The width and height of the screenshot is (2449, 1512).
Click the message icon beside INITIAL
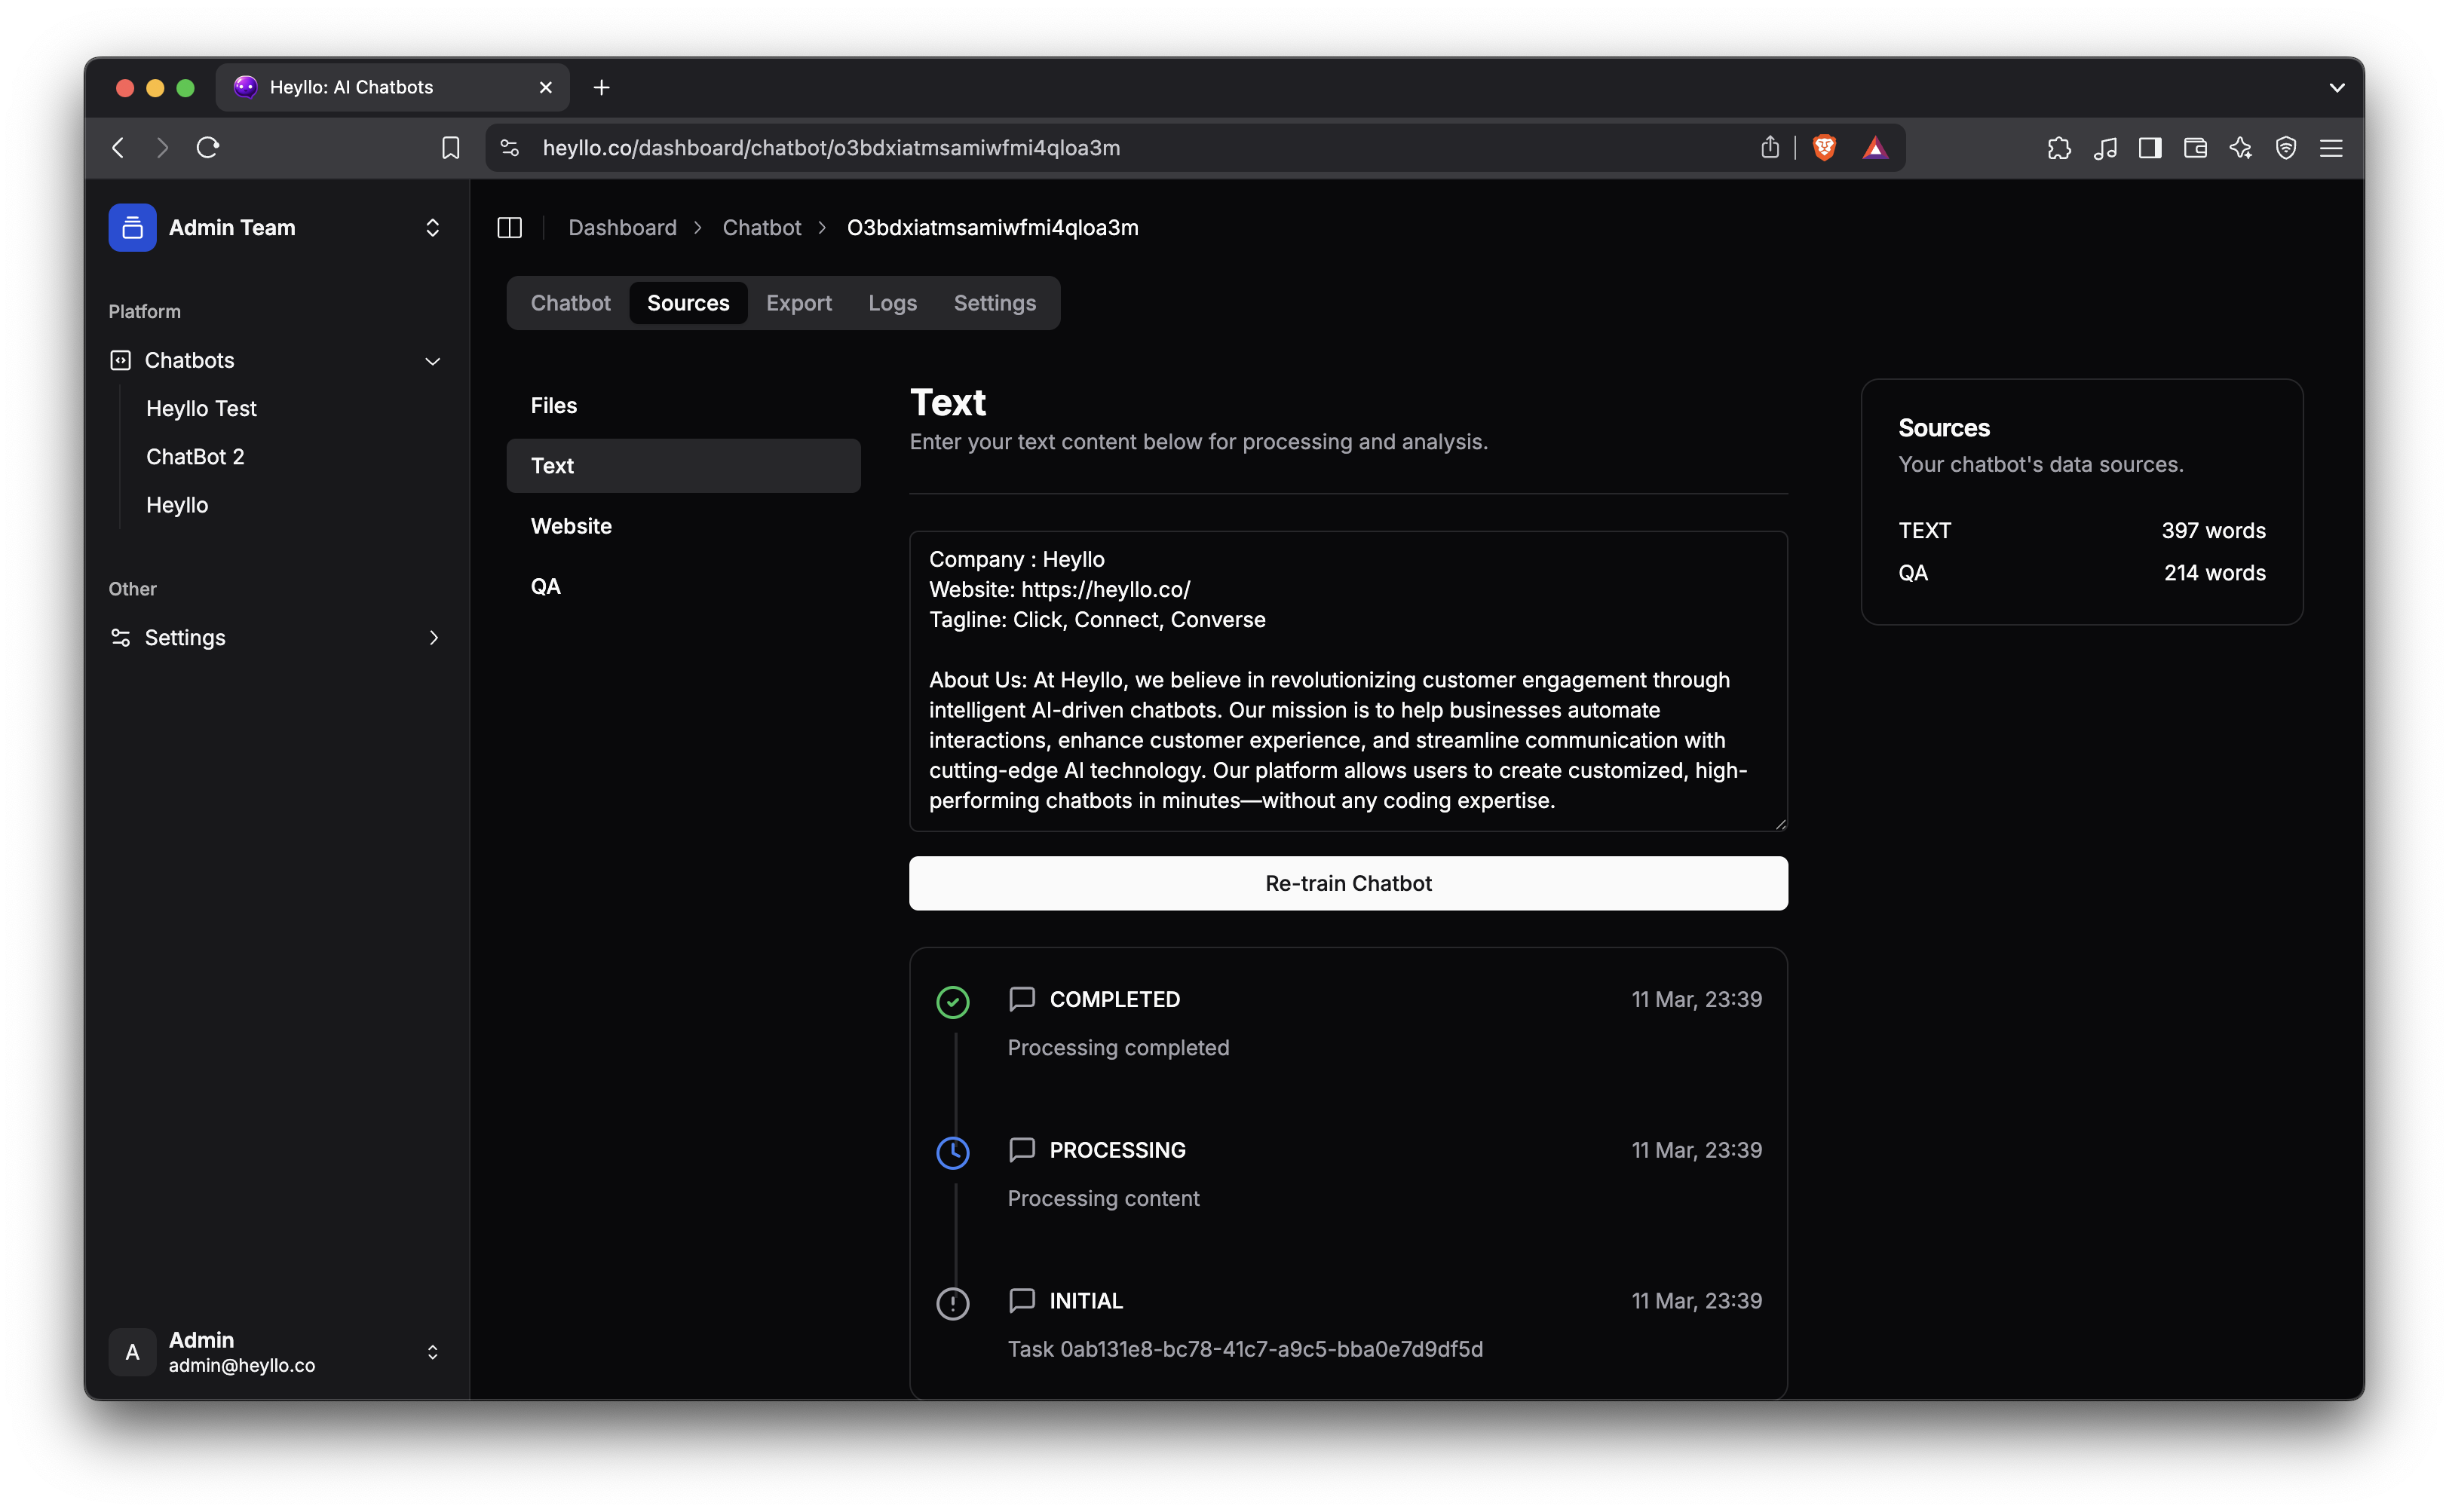pos(1022,1300)
